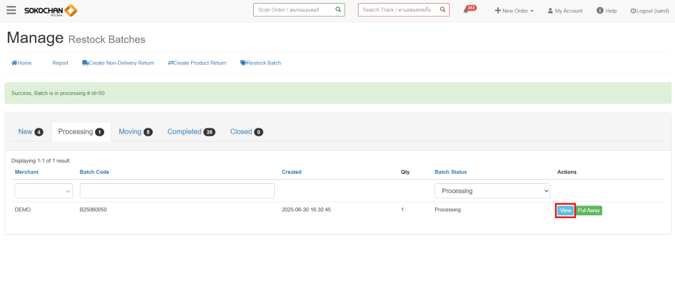
Task: Open Create Product Return
Action: coord(197,63)
